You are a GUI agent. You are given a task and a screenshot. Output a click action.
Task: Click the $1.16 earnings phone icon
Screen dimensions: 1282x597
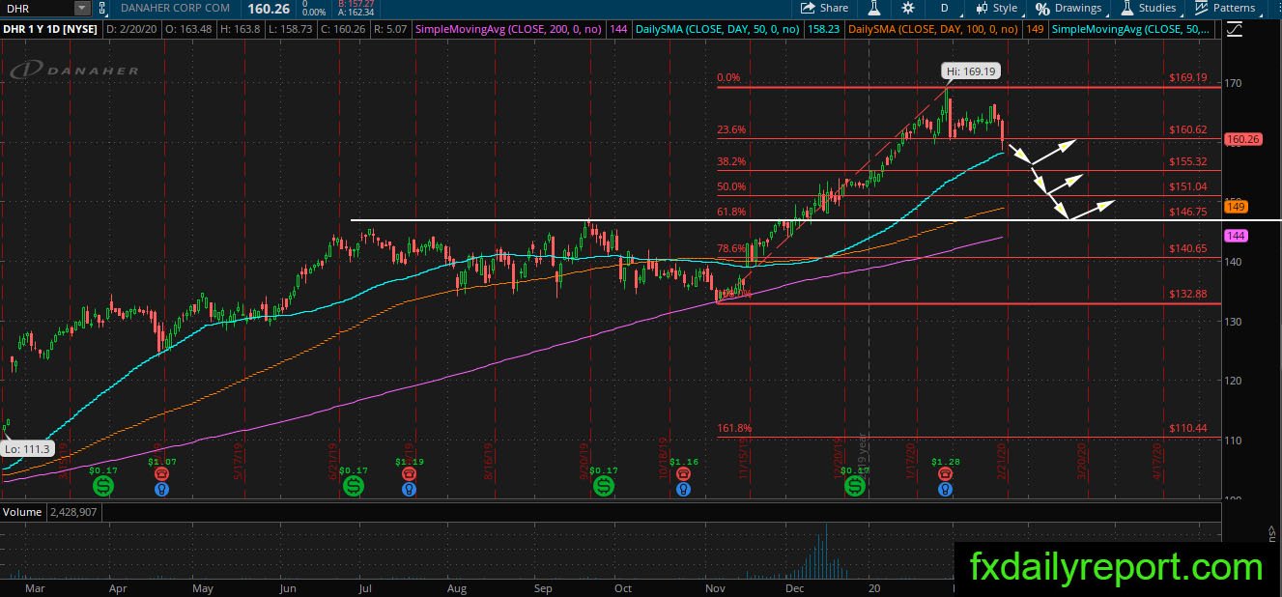(684, 474)
